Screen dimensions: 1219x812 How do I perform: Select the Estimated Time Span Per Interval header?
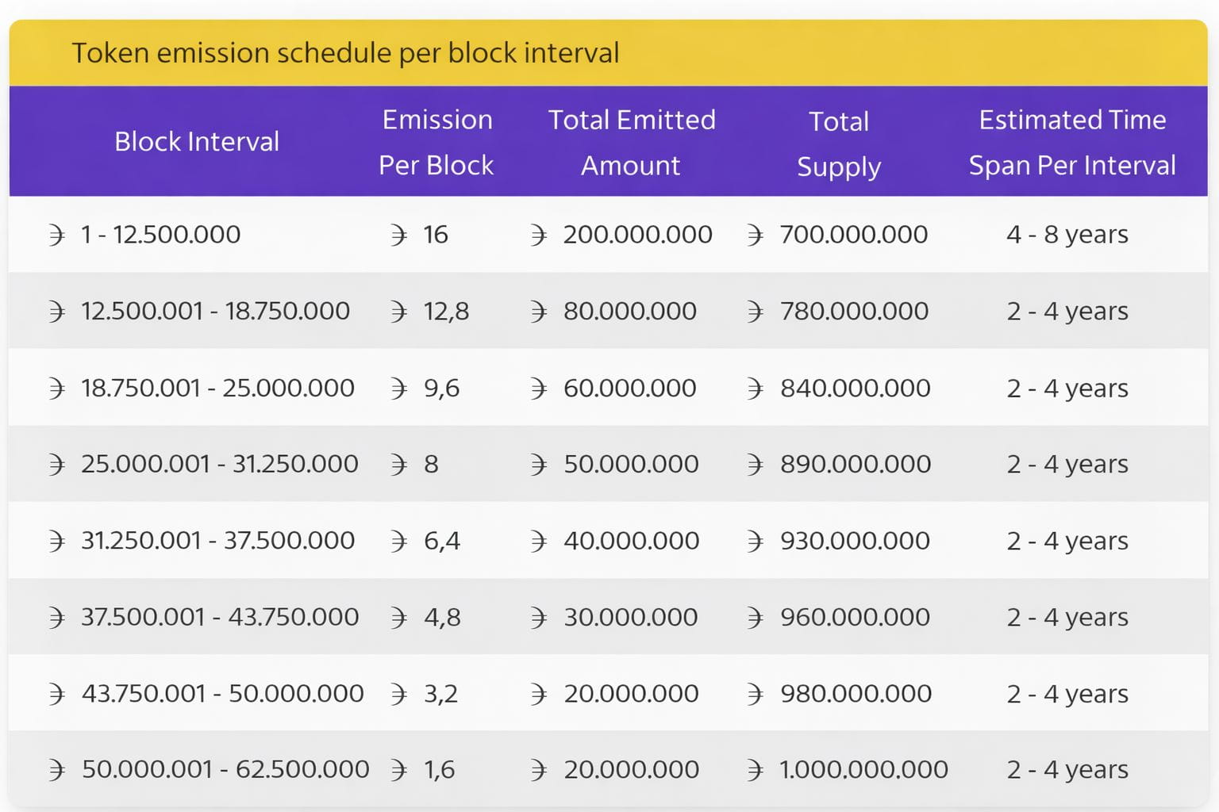click(1072, 143)
